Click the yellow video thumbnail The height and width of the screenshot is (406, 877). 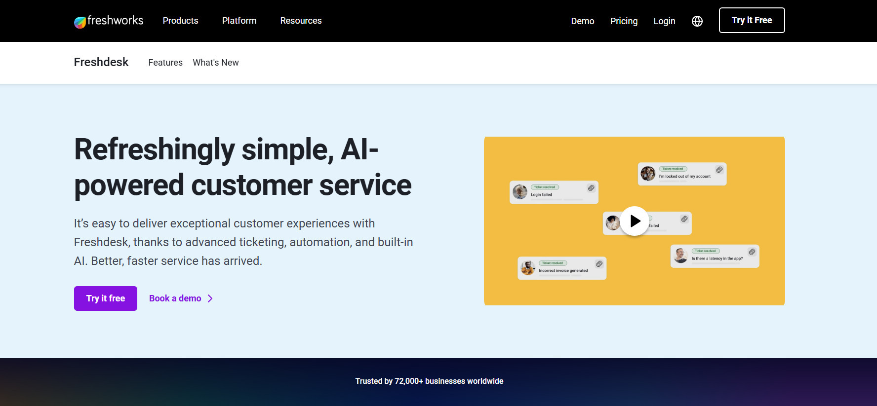click(635, 221)
